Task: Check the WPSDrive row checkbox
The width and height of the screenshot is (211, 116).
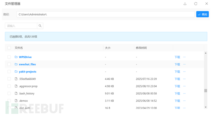Action: tap(9, 57)
